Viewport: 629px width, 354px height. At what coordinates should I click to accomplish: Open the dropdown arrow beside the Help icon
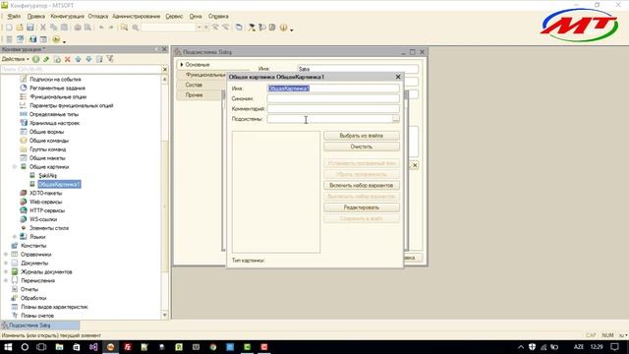point(292,29)
